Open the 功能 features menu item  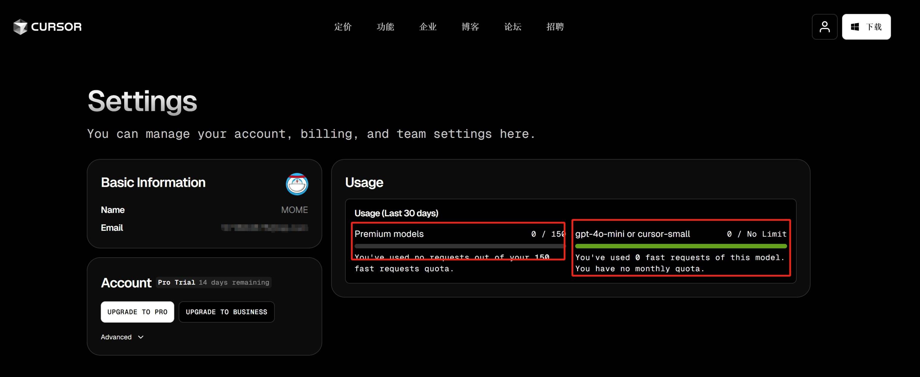[385, 27]
